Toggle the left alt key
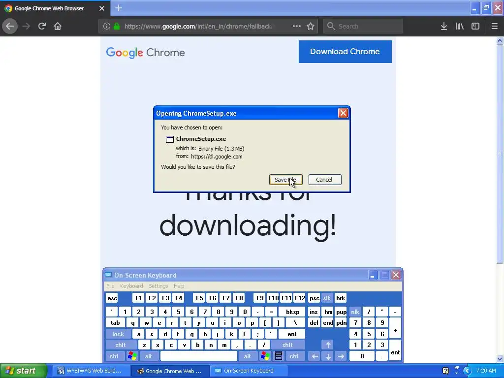 pyautogui.click(x=148, y=356)
